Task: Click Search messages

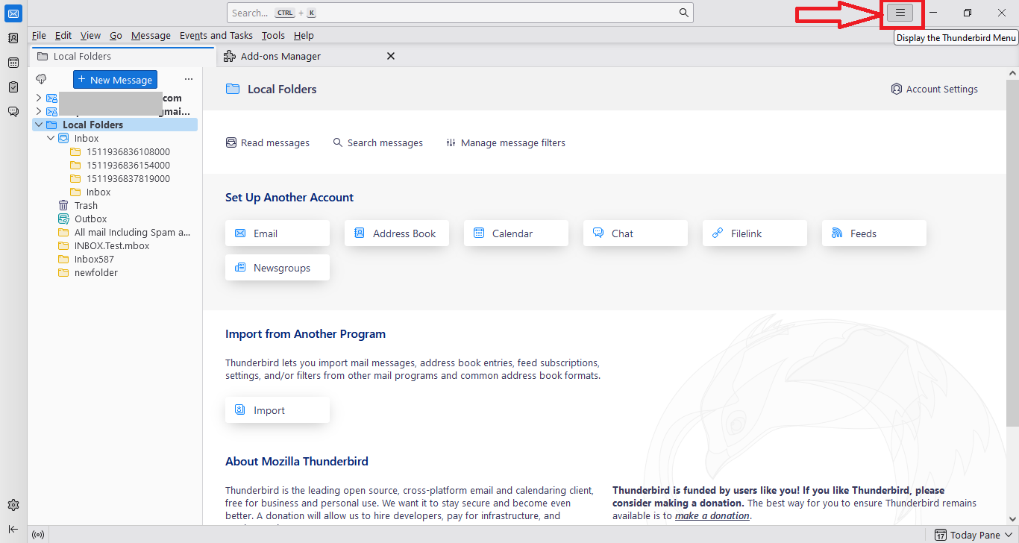Action: pyautogui.click(x=377, y=142)
